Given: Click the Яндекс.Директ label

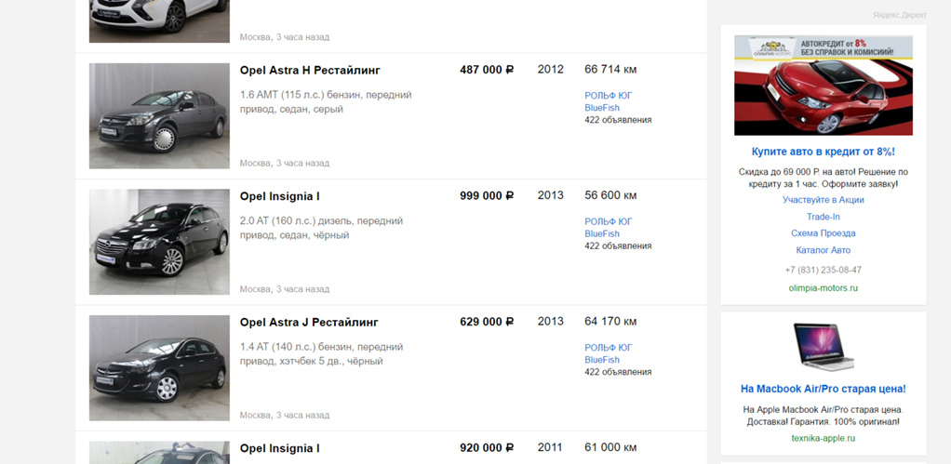Looking at the screenshot, I should (900, 15).
